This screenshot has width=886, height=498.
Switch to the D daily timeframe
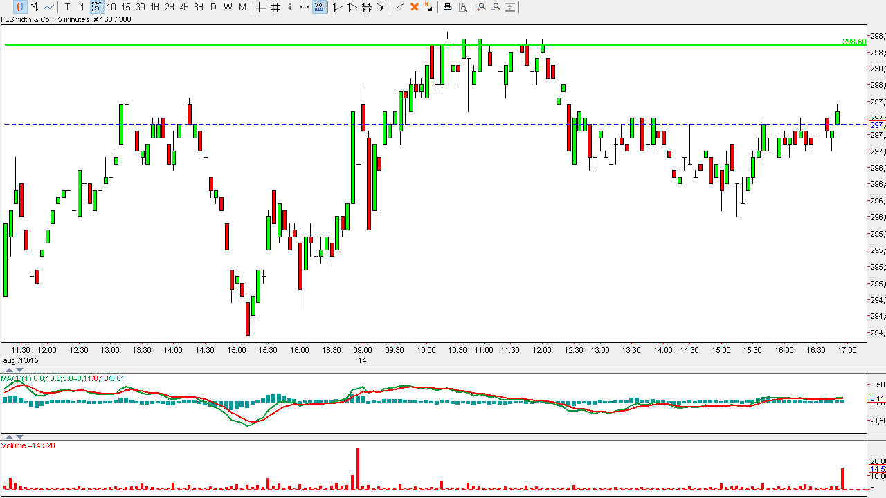pos(213,7)
